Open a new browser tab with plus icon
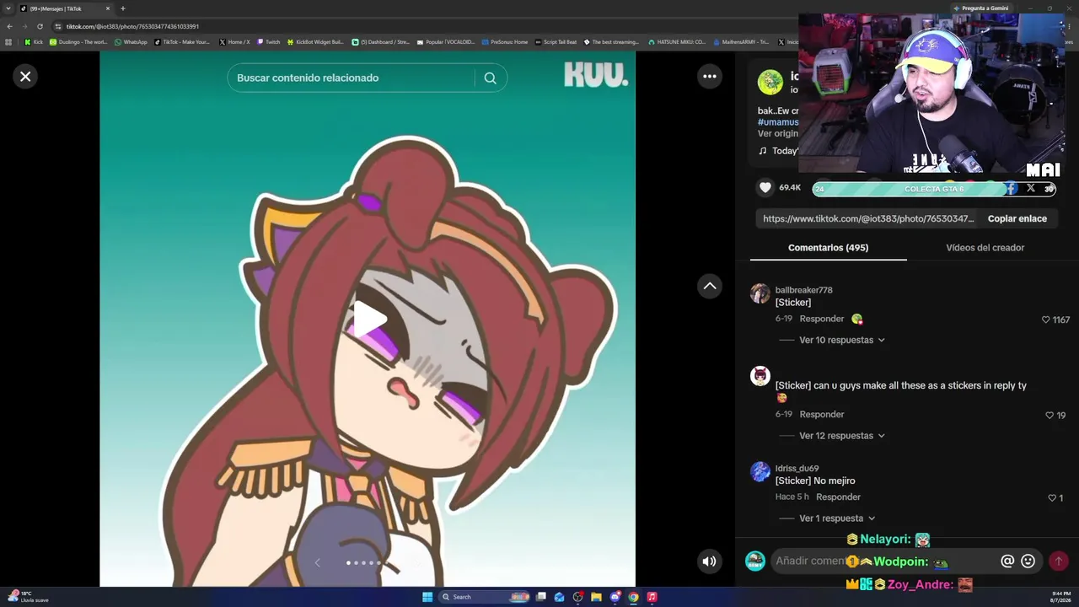1079x607 pixels. [x=122, y=8]
